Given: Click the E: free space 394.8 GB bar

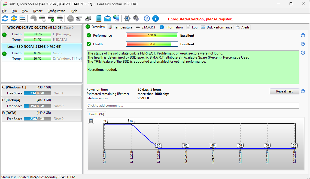Looking at the screenshot, I should click(x=37, y=106).
